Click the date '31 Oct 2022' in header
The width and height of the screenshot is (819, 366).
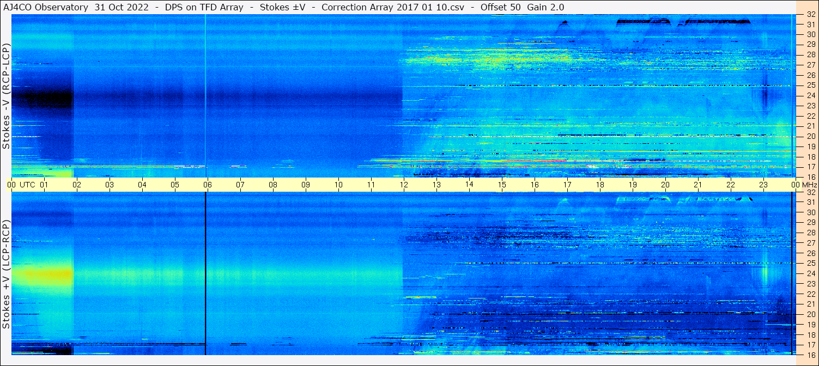(x=122, y=7)
